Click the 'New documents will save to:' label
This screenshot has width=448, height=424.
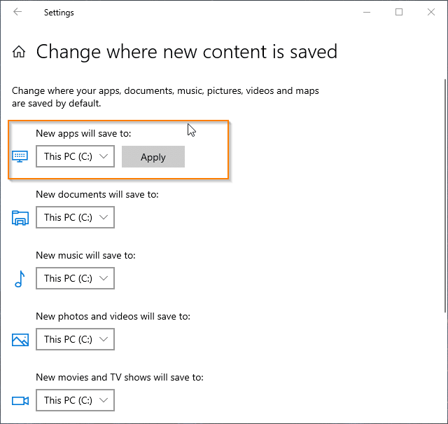(97, 195)
